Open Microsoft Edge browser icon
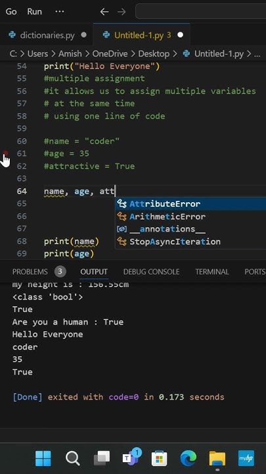266x474 pixels. click(x=188, y=459)
